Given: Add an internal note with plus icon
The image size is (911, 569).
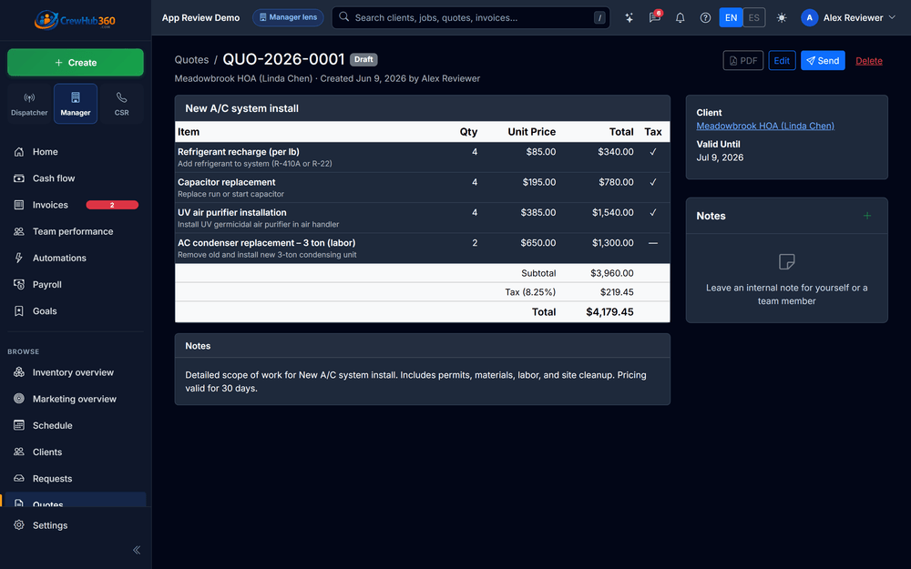Looking at the screenshot, I should [867, 216].
